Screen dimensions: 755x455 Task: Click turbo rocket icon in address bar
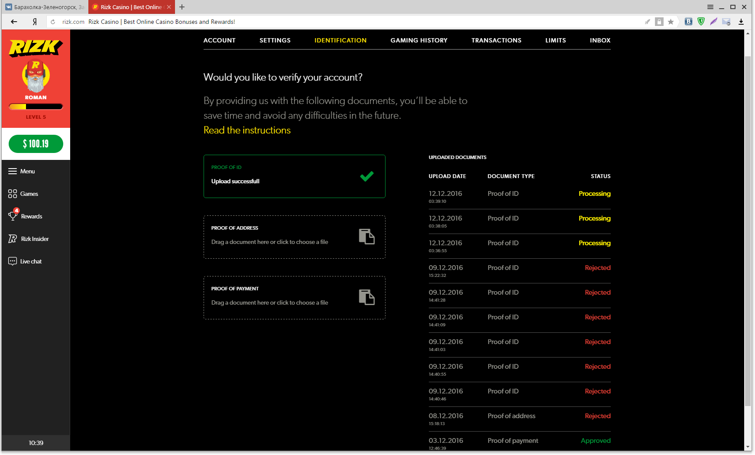tap(648, 22)
